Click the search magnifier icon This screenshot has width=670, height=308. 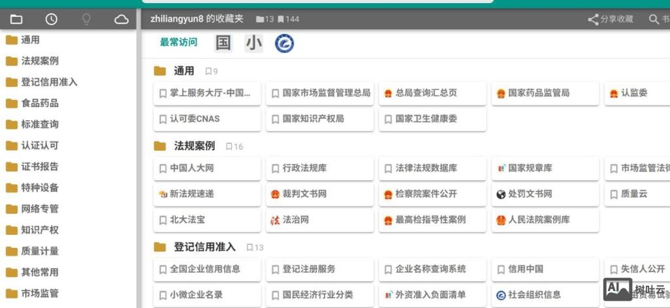(654, 19)
